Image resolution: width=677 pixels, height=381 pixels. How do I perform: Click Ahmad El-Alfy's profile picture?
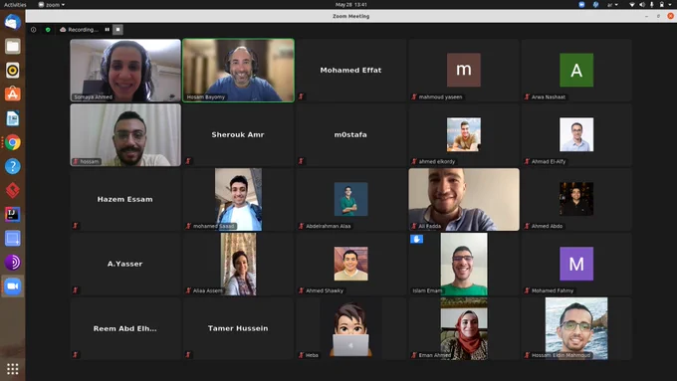[576, 134]
